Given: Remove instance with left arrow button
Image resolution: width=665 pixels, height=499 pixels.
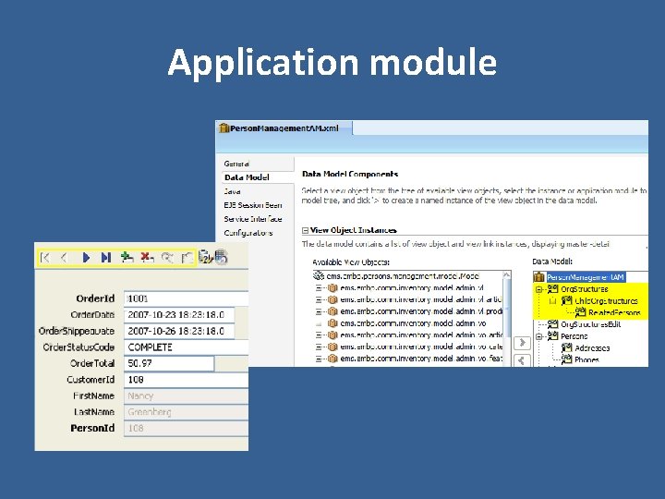Looking at the screenshot, I should [x=522, y=360].
